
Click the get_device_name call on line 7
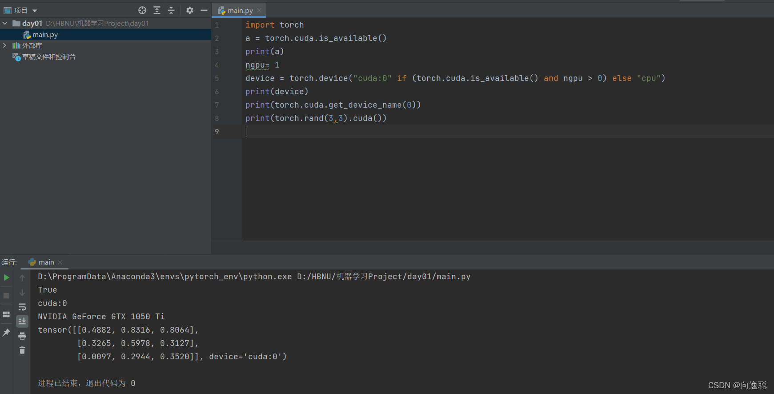click(x=333, y=105)
